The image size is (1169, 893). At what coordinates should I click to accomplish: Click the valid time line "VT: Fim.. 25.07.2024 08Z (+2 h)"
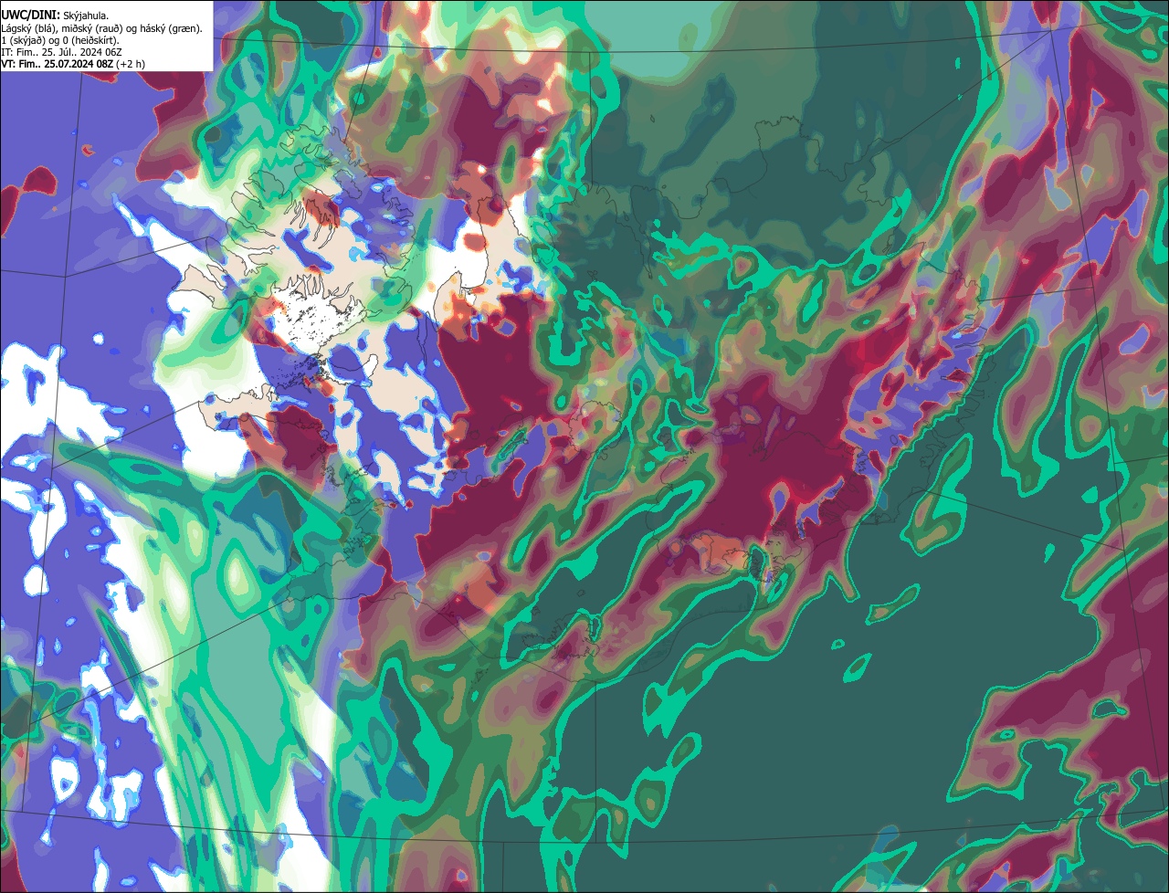point(73,64)
